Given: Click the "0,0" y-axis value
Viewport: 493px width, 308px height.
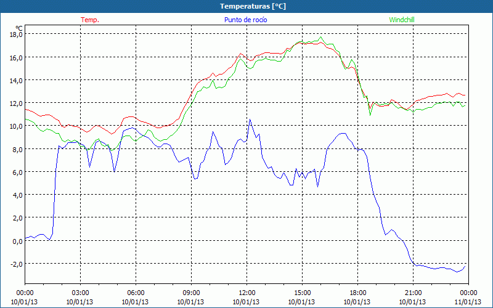Looking at the screenshot, I should pos(17,241).
